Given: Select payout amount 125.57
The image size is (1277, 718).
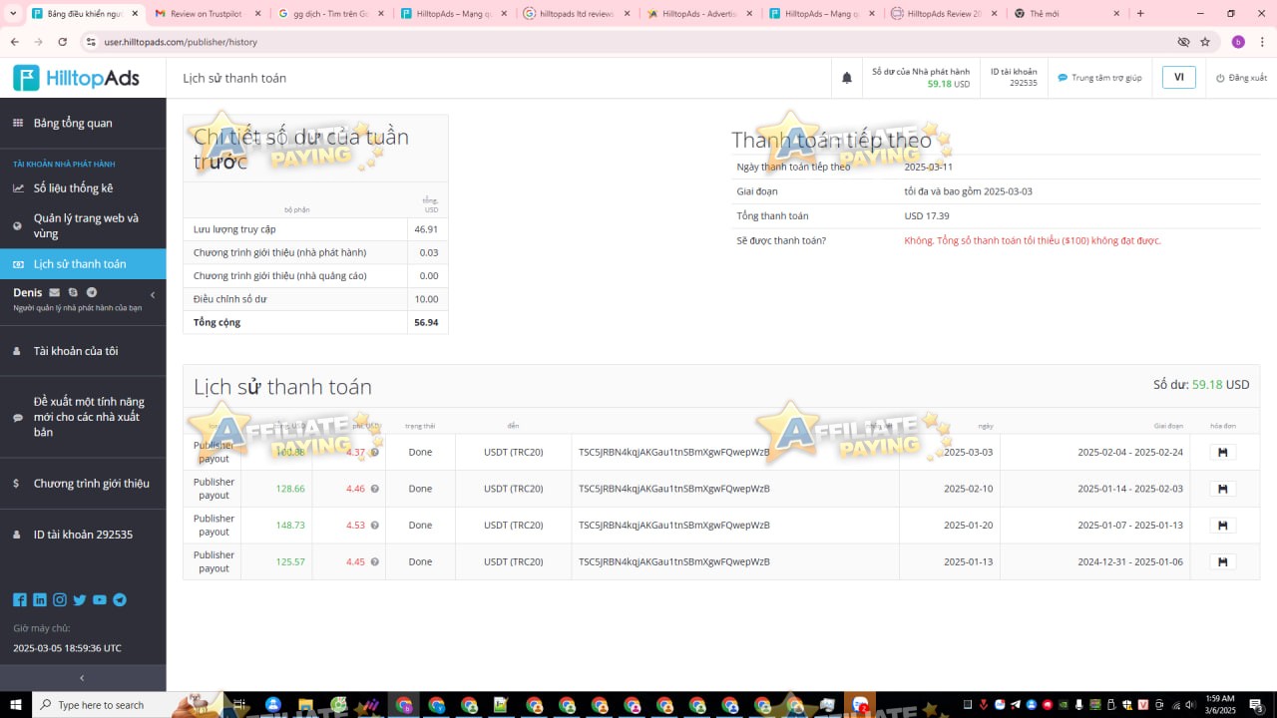Looking at the screenshot, I should coord(290,561).
